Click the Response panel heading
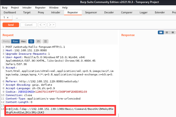Screen dimensions: 176x117 click(x=128, y=35)
